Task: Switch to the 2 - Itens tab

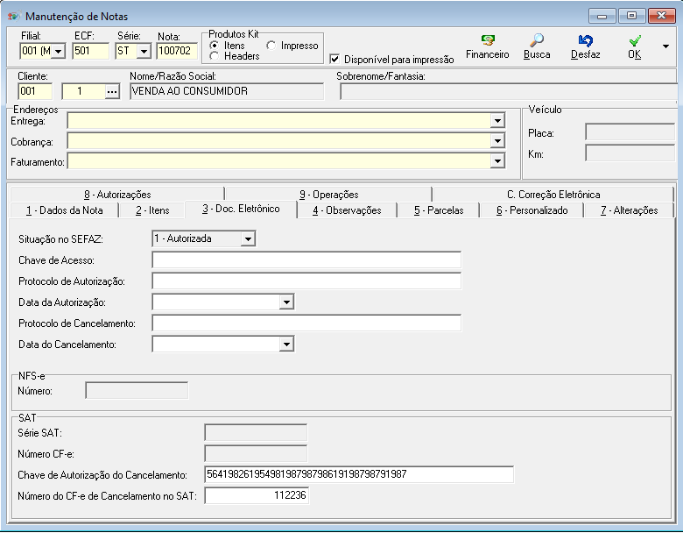Action: pyautogui.click(x=151, y=210)
